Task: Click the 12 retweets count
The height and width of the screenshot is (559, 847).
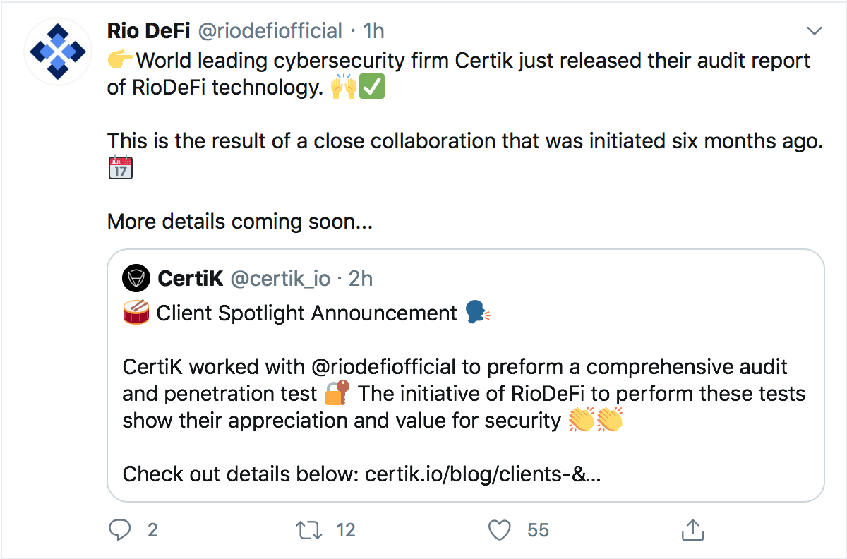Action: (346, 529)
